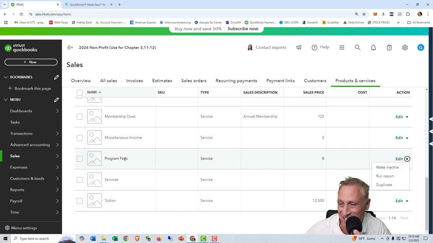Click Edit for Program Fees
Screen dimensions: 433x243
(399, 159)
